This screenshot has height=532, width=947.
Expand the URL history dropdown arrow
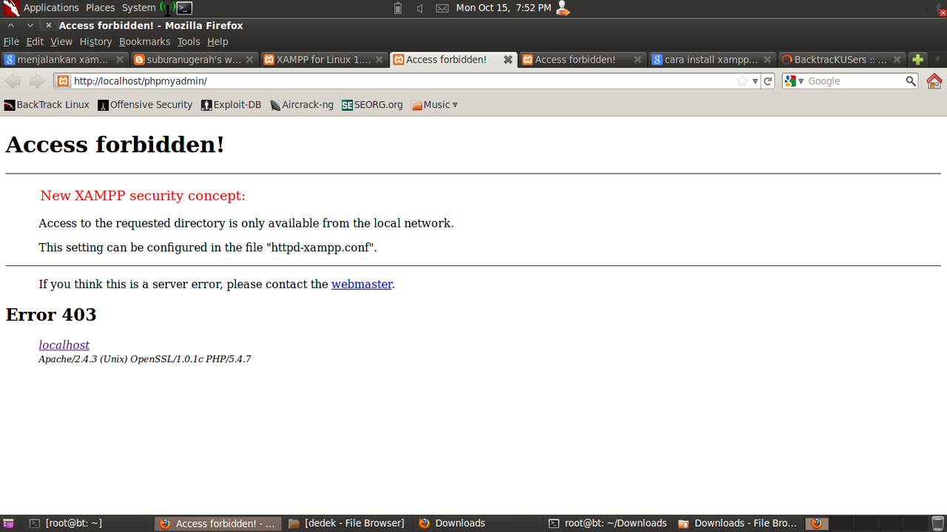(755, 81)
